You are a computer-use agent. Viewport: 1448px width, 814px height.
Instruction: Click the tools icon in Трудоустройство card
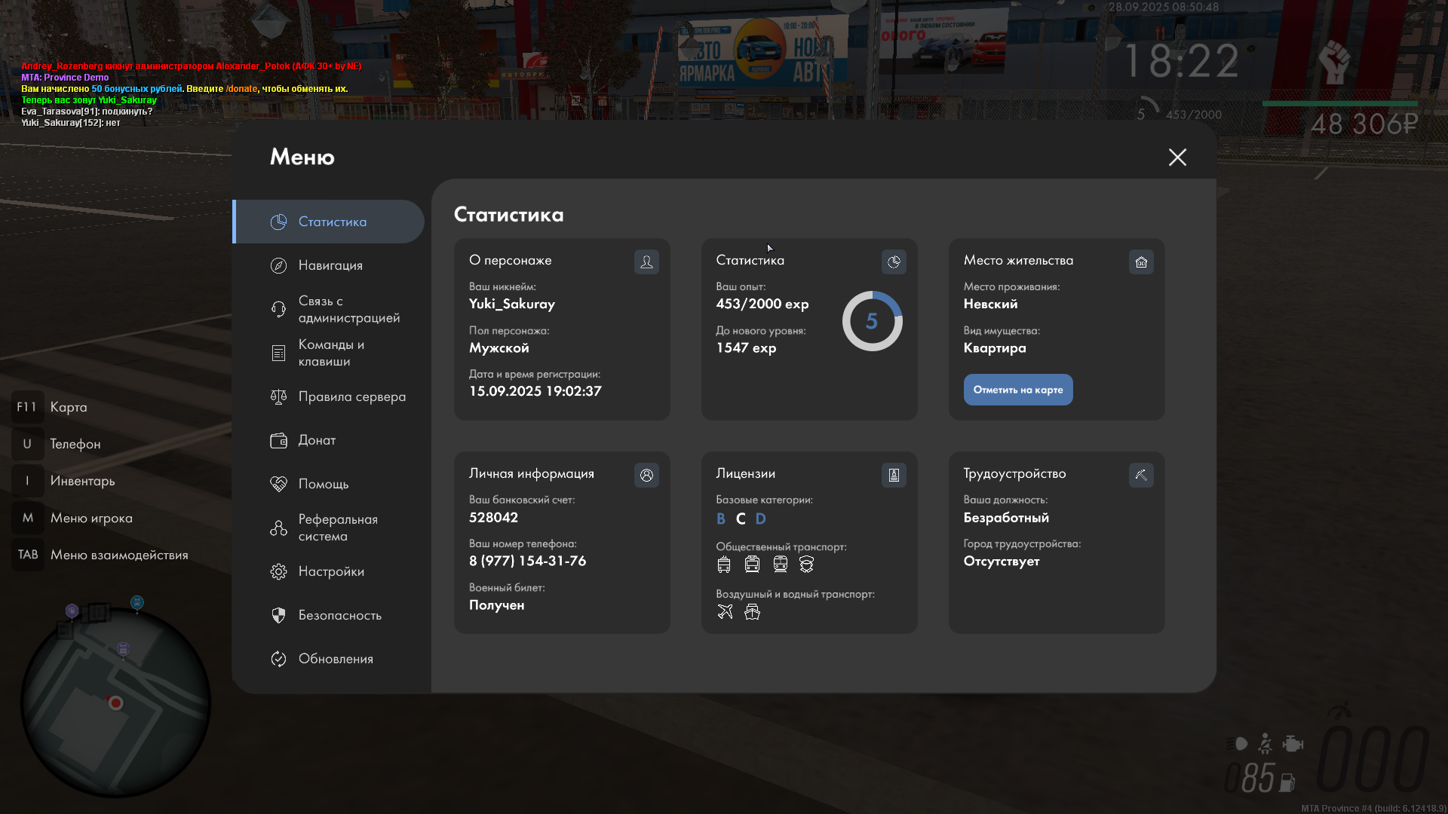(1141, 475)
